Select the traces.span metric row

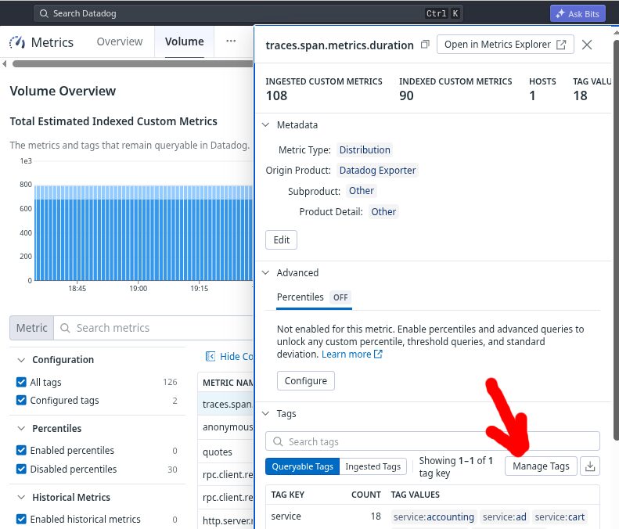[227, 405]
